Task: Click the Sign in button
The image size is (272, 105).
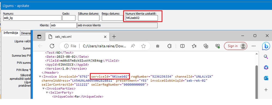Action: (236, 46)
